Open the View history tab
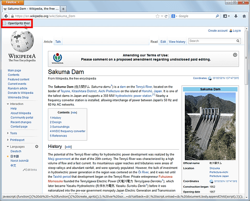This screenshot has width=250, height=201. [177, 42]
